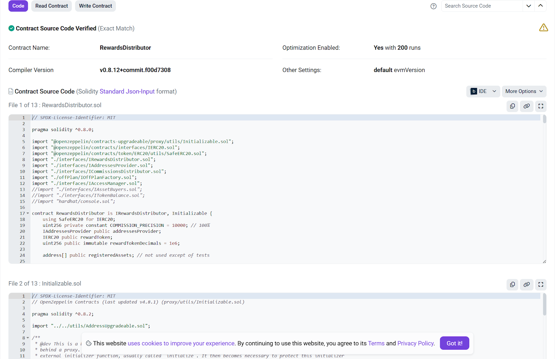The height and width of the screenshot is (359, 555).
Task: Expand RewardsDistributor.sol code to fullscreen
Action: 540,106
